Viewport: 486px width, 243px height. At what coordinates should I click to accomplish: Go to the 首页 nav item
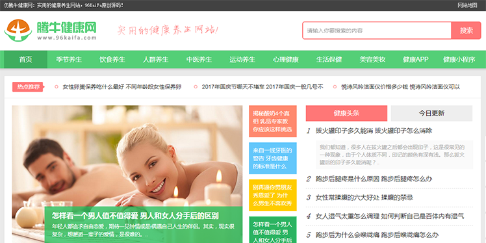tap(25, 60)
